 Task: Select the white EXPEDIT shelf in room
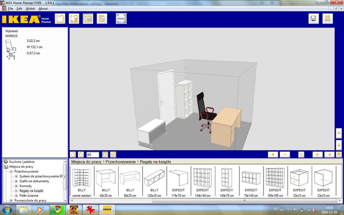(x=184, y=99)
